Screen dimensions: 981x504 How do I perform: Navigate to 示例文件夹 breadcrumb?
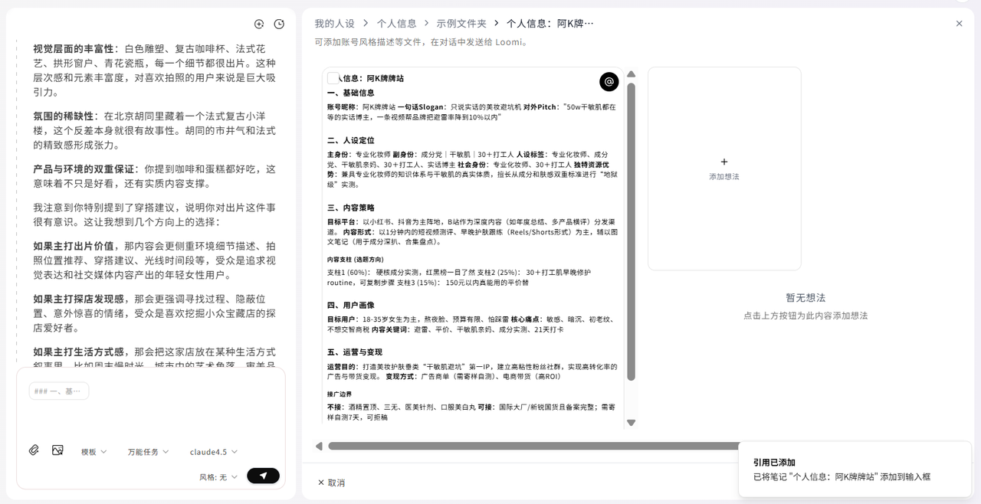pos(461,24)
